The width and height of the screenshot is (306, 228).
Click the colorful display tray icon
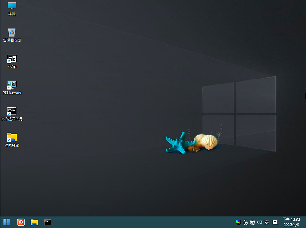pos(238,222)
